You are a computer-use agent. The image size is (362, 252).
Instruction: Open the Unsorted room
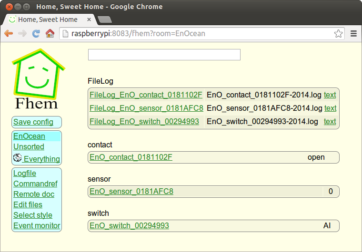click(x=29, y=147)
